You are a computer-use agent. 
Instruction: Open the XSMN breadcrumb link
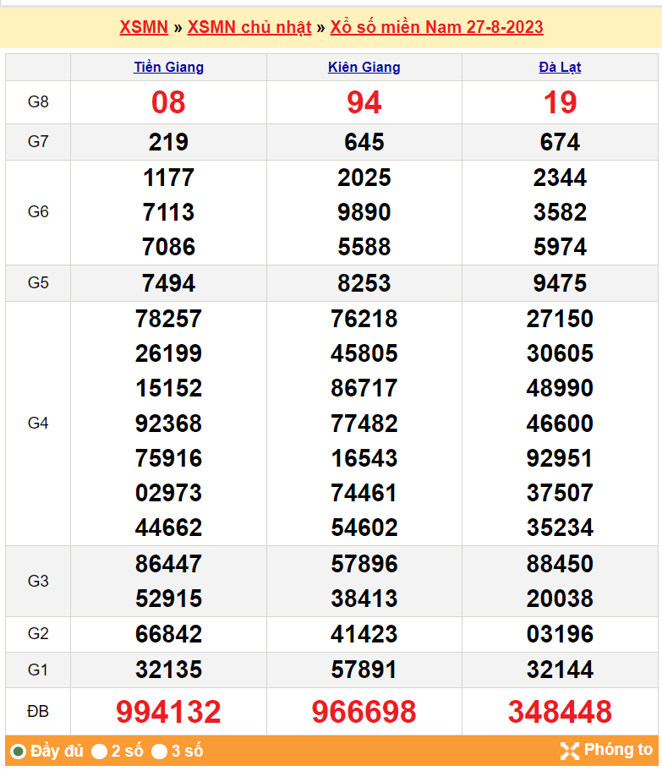coord(144,27)
